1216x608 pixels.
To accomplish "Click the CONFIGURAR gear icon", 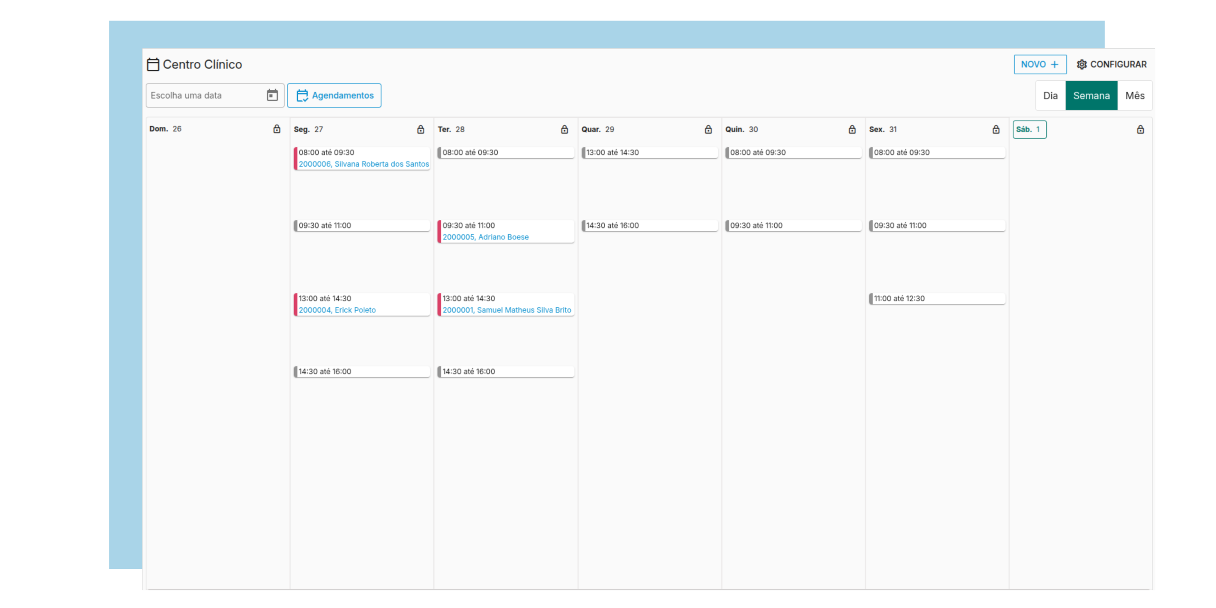I will pos(1082,64).
